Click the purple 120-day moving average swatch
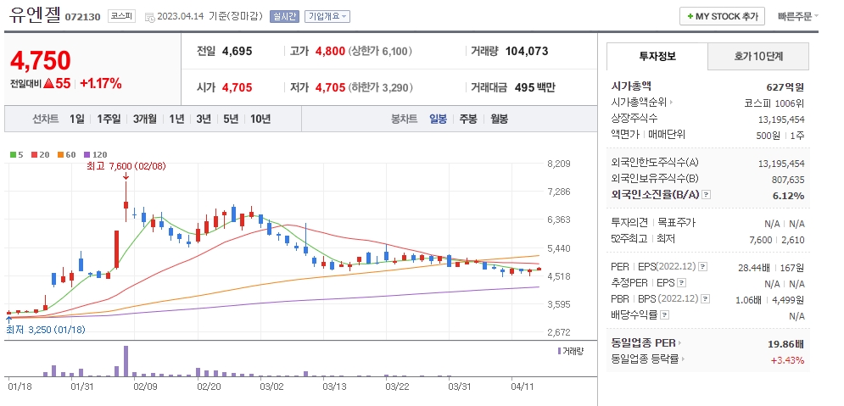The image size is (844, 406). pyautogui.click(x=87, y=155)
